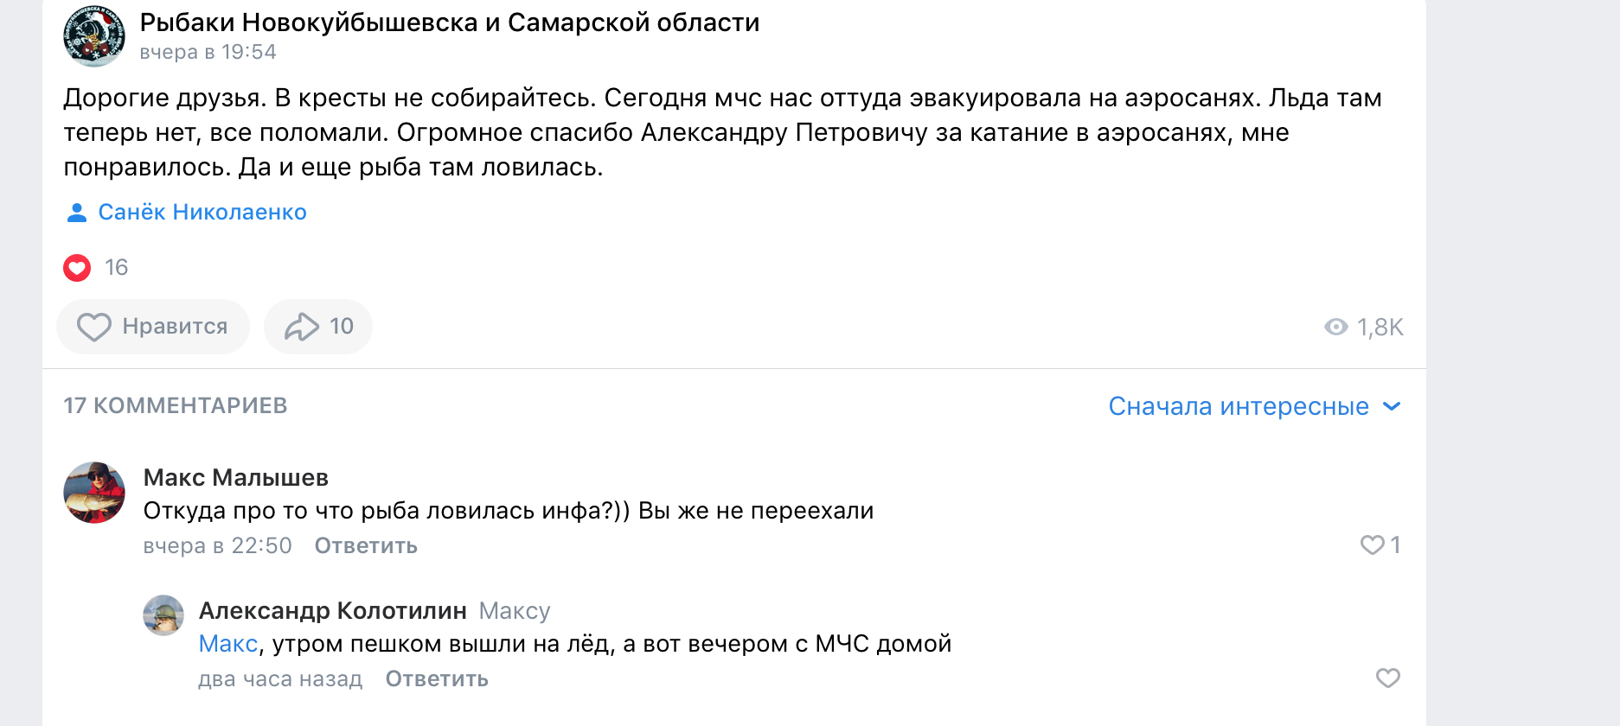Open Макс Малышев's avatar photo
The width and height of the screenshot is (1620, 726).
click(94, 493)
